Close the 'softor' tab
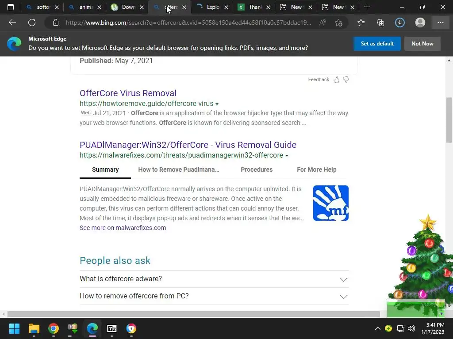Viewport: 453px width, 339px height. [x=57, y=7]
